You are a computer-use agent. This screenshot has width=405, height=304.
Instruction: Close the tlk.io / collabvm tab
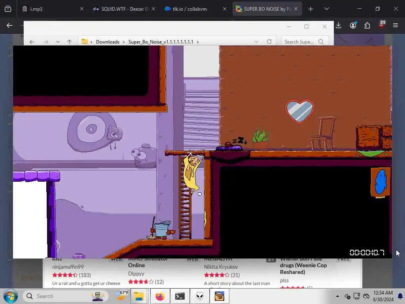point(225,9)
